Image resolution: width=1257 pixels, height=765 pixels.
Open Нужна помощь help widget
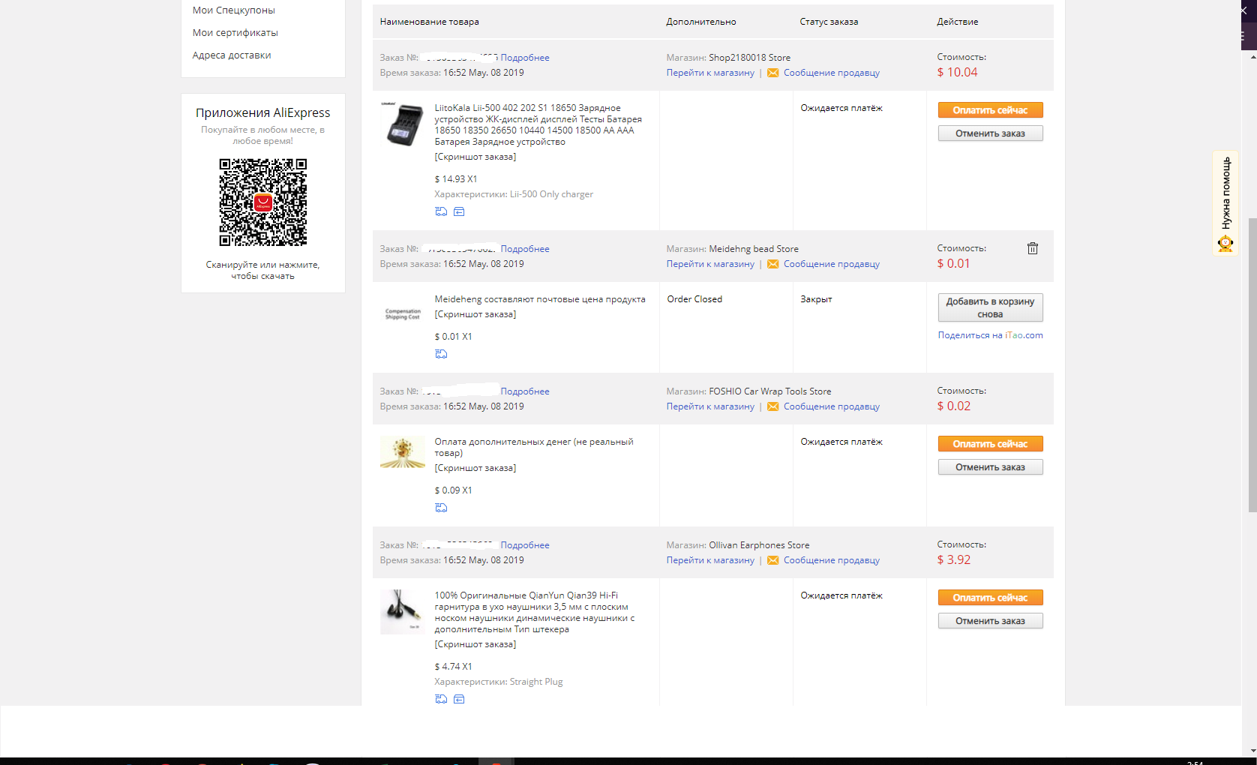(1225, 202)
